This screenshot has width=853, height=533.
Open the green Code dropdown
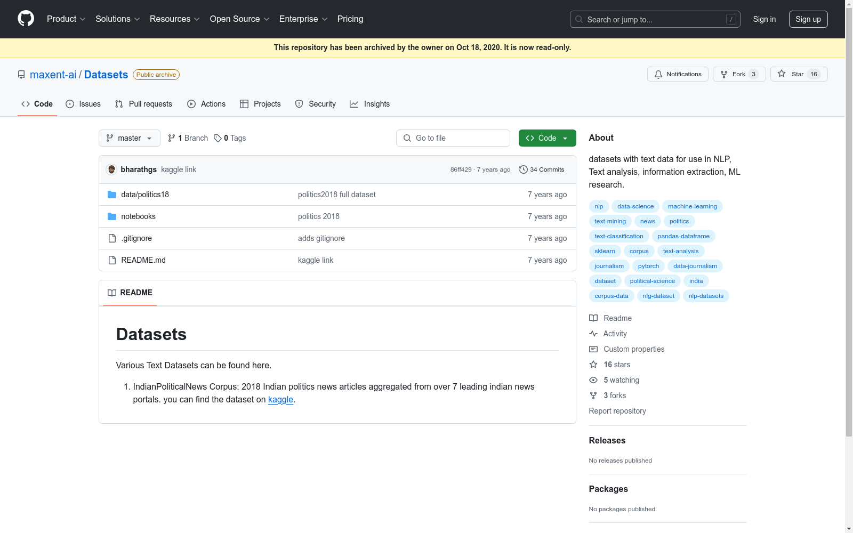pos(547,138)
